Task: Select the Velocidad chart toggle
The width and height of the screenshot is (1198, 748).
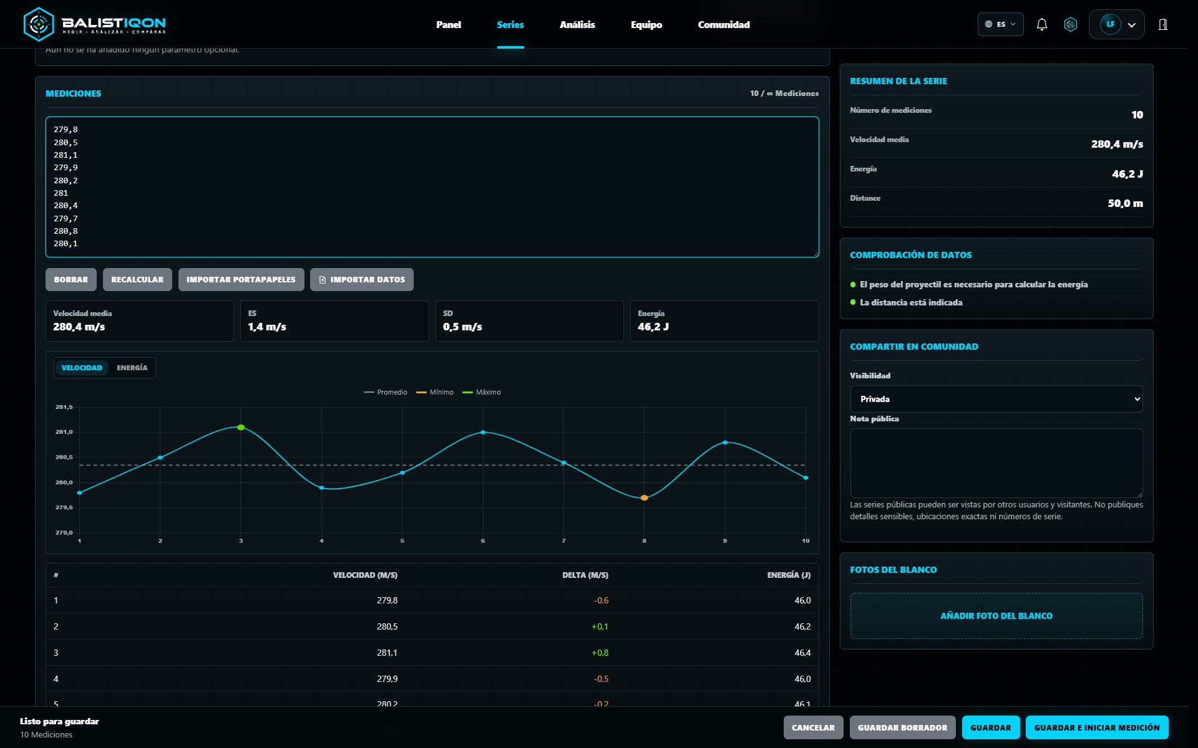Action: 82,368
